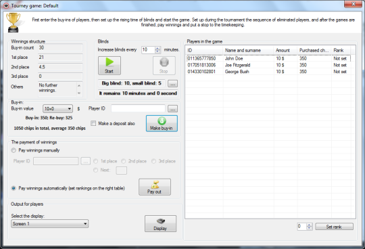The width and height of the screenshot is (365, 249).
Task: Click the Display output button
Action: pos(160,223)
